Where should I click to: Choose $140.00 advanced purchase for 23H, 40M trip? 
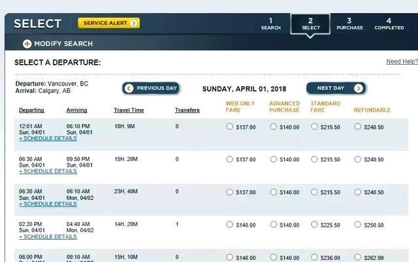[273, 192]
